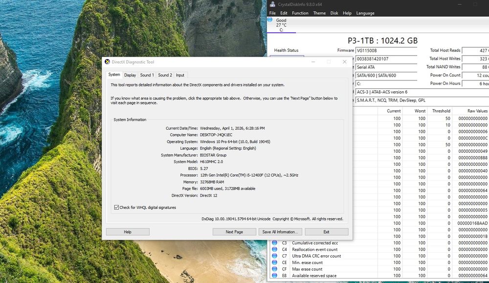This screenshot has width=489, height=283.
Task: Click the Available reserved space row
Action: 379,276
